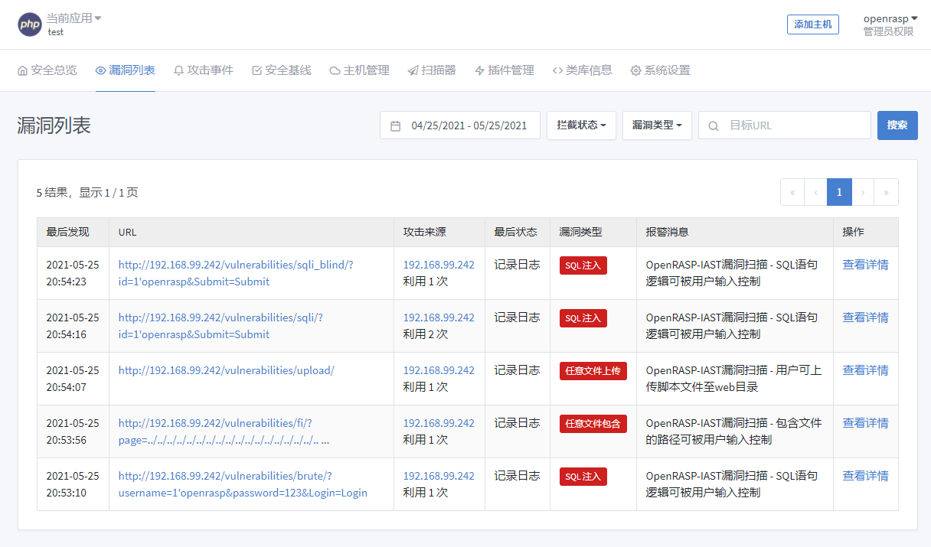
Task: Select page 1 in pagination
Action: (839, 192)
